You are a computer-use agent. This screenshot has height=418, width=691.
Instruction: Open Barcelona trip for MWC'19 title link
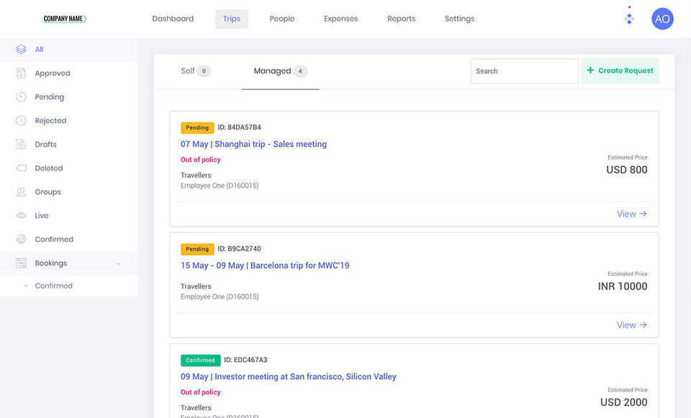coord(265,265)
